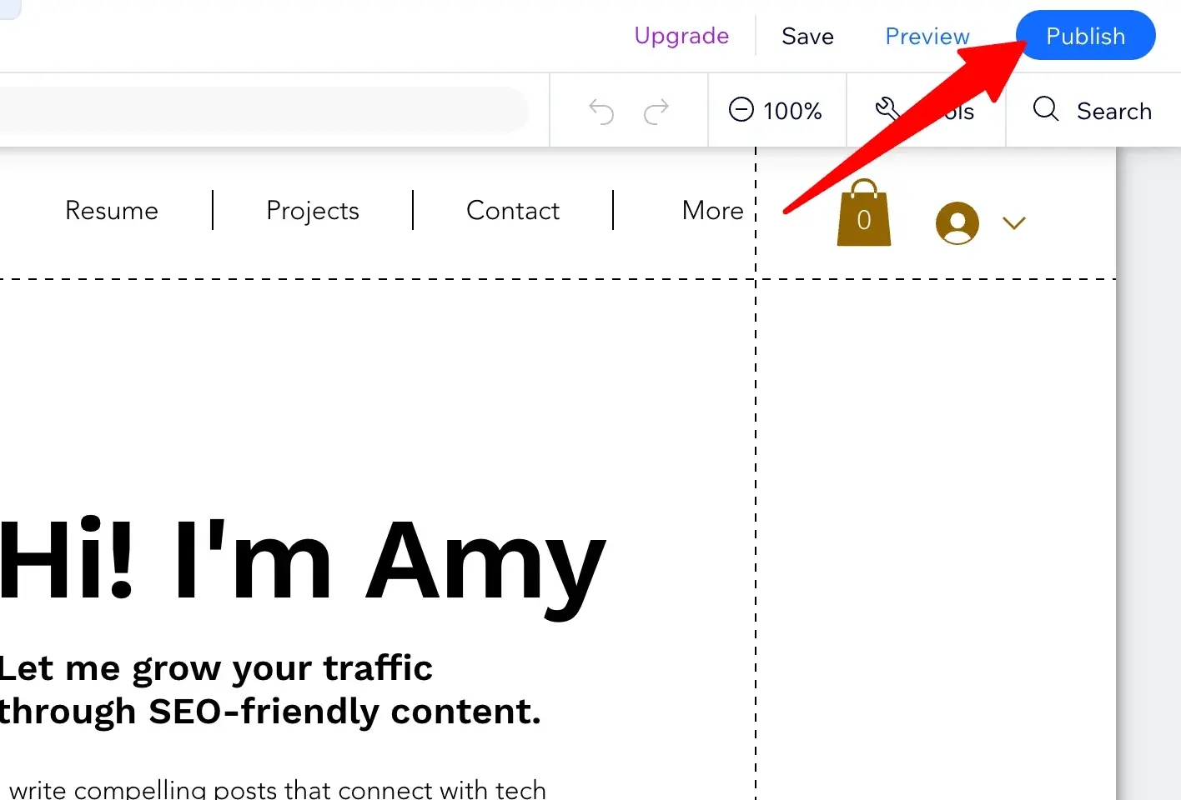This screenshot has height=800, width=1181.
Task: Select the Contact navigation item
Action: [x=513, y=211]
